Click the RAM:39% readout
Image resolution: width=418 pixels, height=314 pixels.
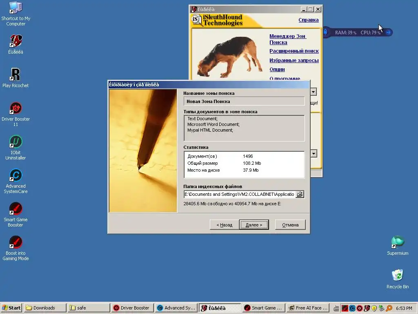coord(345,33)
